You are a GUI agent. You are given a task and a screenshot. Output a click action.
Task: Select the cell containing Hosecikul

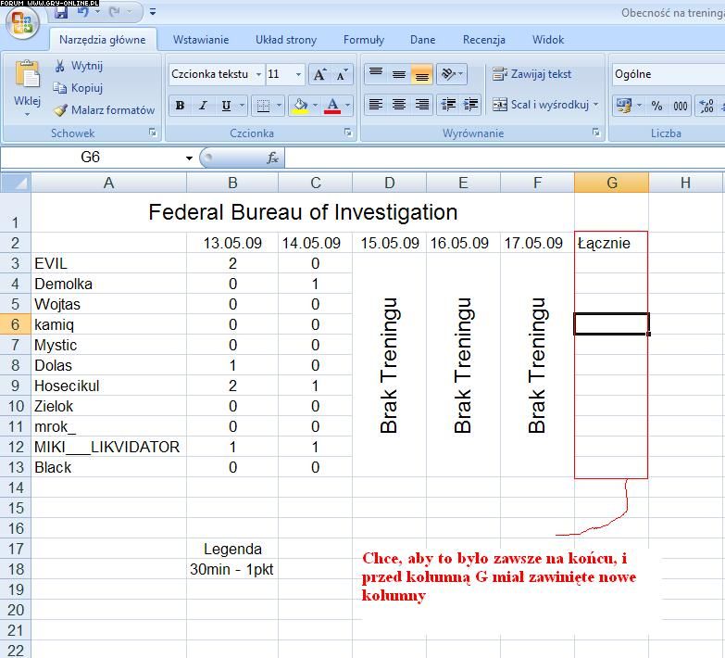click(108, 386)
